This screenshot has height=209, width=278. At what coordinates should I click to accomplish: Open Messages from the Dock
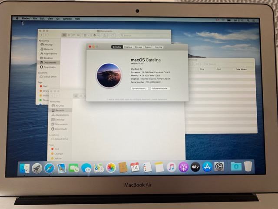click(x=86, y=168)
